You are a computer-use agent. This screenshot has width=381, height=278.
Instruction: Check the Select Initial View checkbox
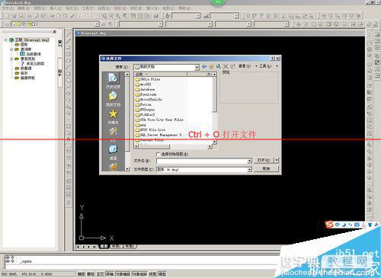[158, 154]
